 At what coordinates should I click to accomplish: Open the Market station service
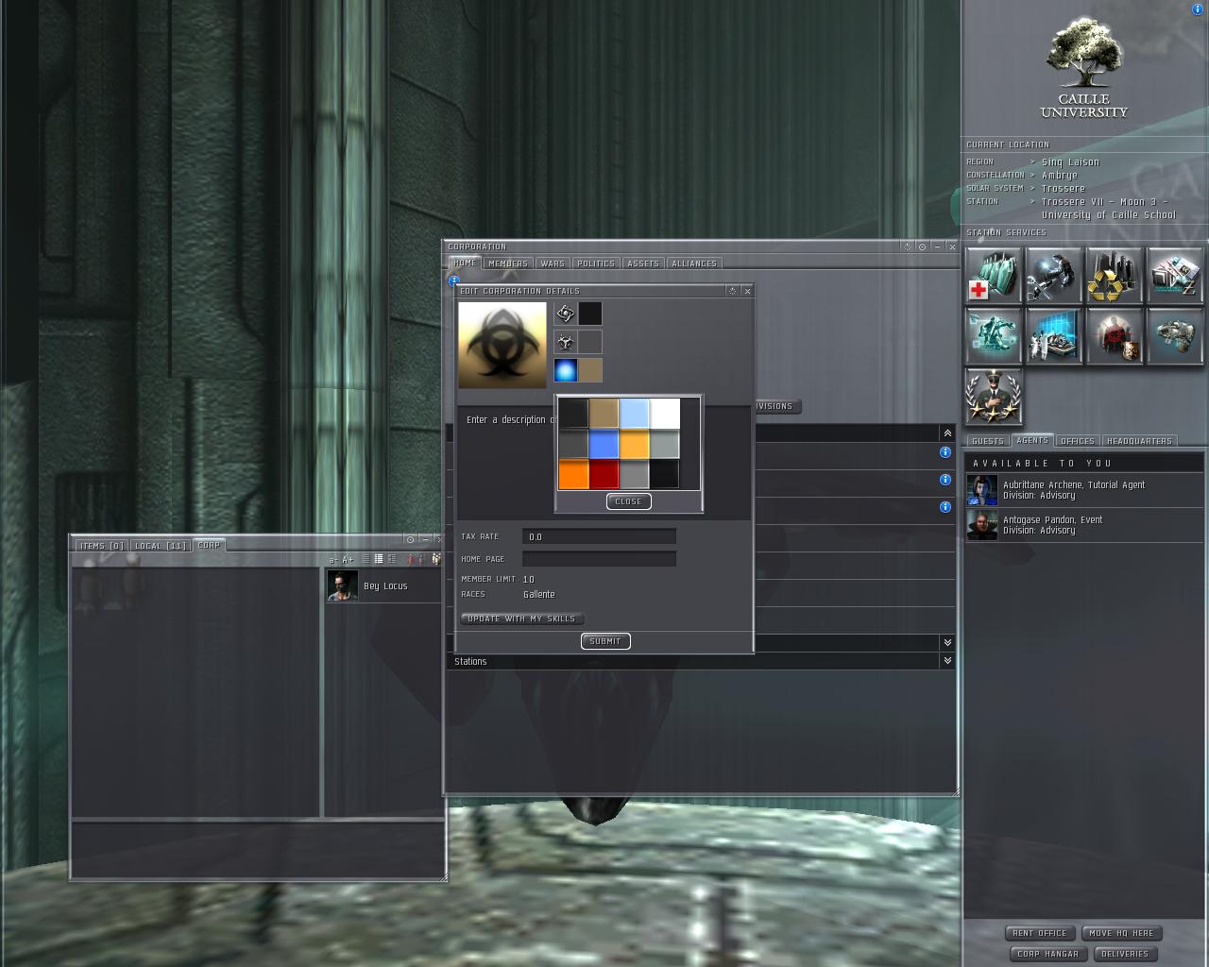click(x=1175, y=276)
